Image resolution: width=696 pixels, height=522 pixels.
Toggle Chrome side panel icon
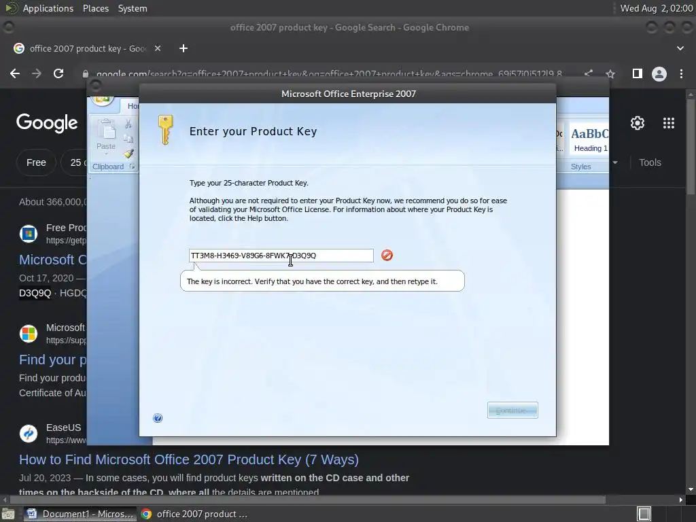638,73
